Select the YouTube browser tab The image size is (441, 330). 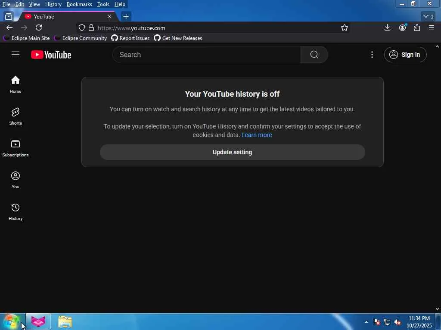point(67,17)
